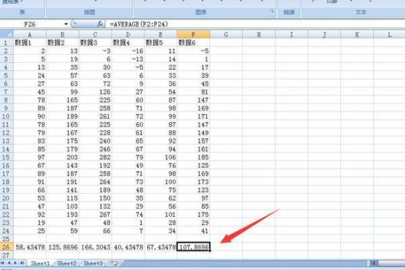Go to last sheet navigation arrow

[22, 263]
